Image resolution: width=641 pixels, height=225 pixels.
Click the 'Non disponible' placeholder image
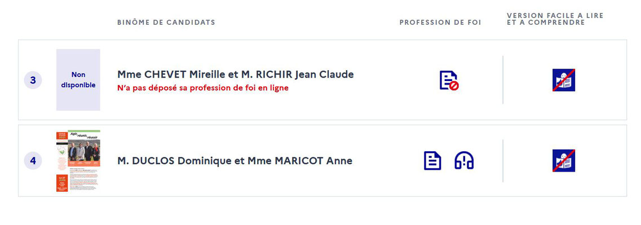78,80
